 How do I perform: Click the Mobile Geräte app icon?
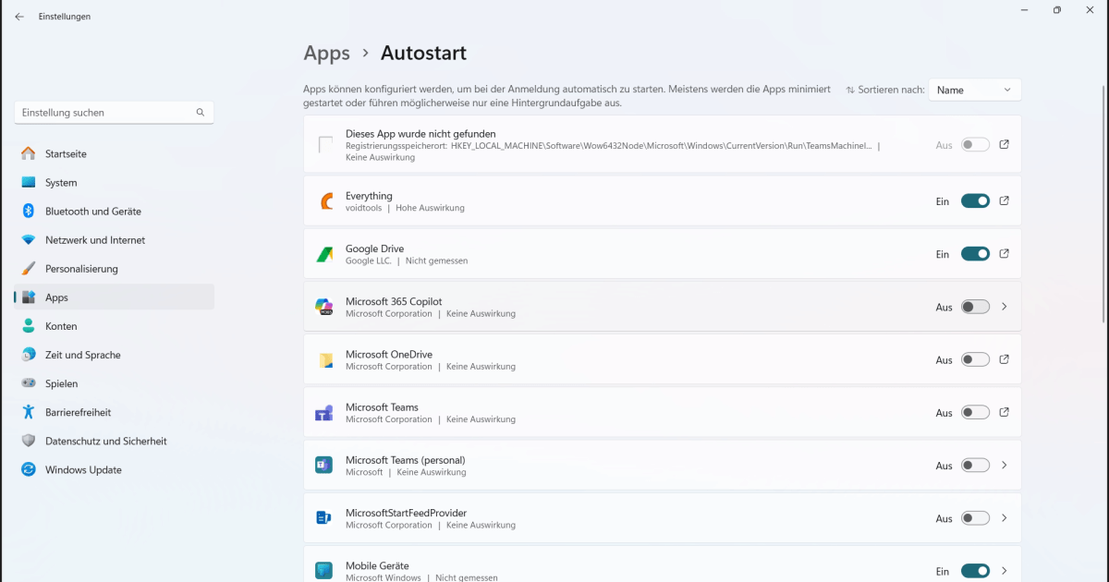pyautogui.click(x=325, y=571)
